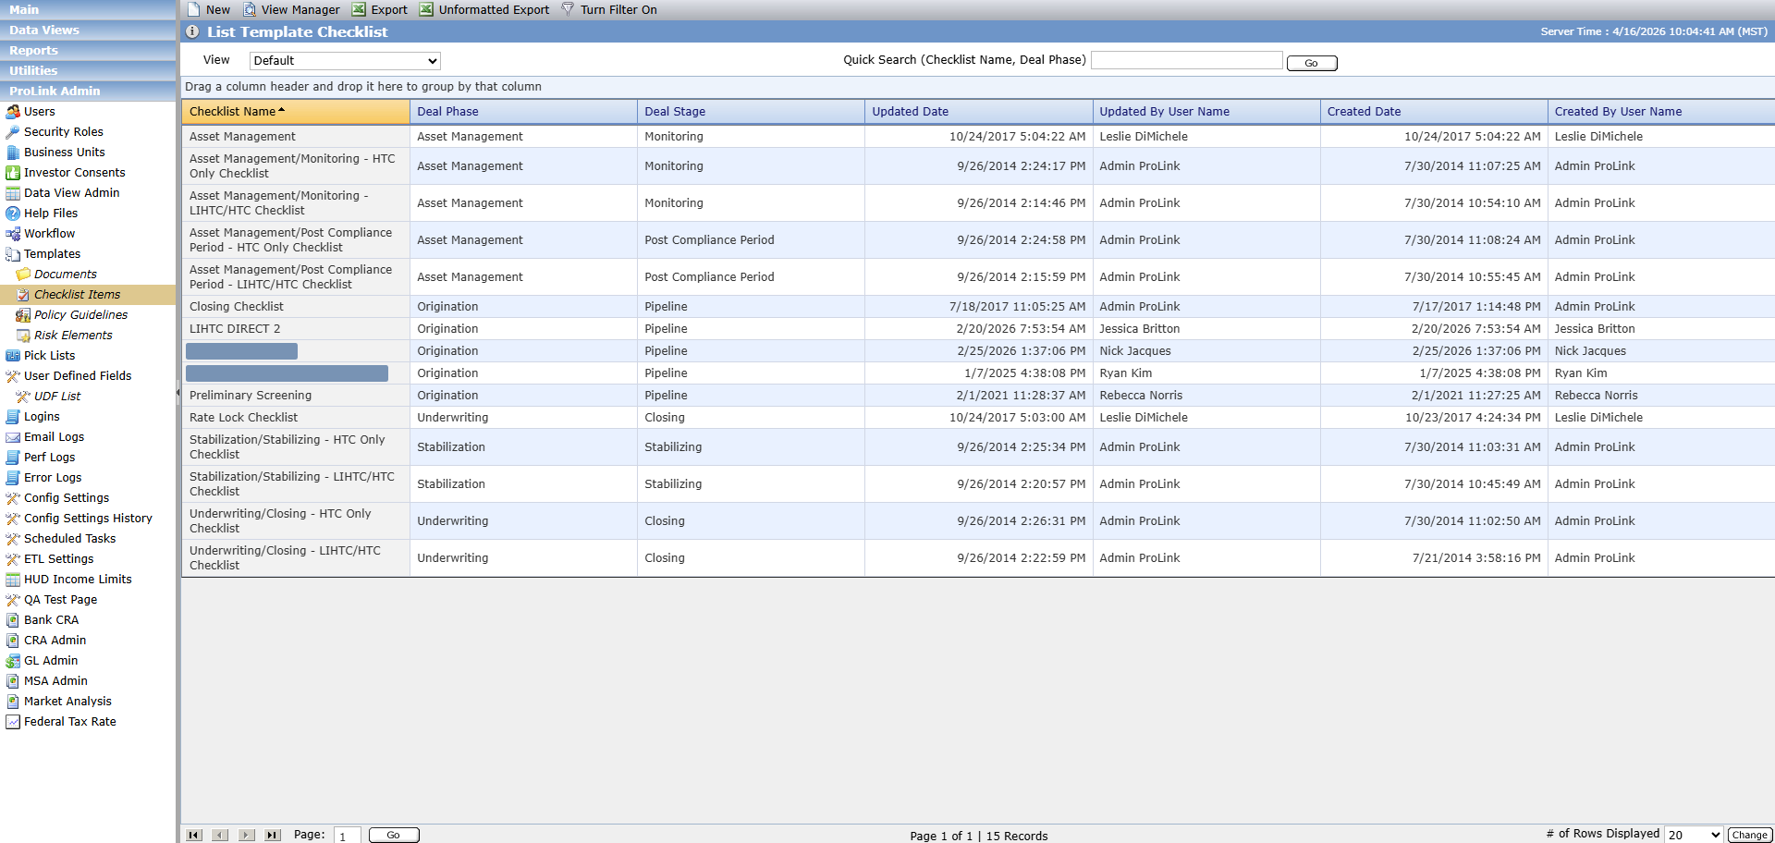Click the info icon beside List Template Checklist
Image resolution: width=1775 pixels, height=843 pixels.
[x=192, y=31]
